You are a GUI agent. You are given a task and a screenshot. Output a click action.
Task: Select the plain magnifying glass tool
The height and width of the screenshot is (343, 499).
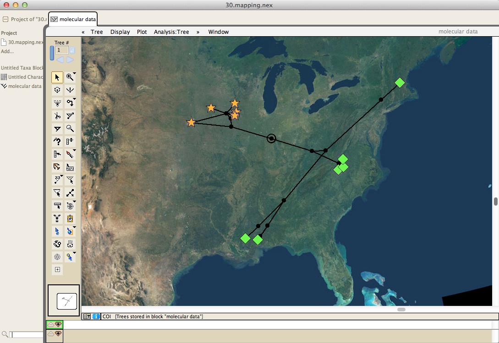(70, 129)
